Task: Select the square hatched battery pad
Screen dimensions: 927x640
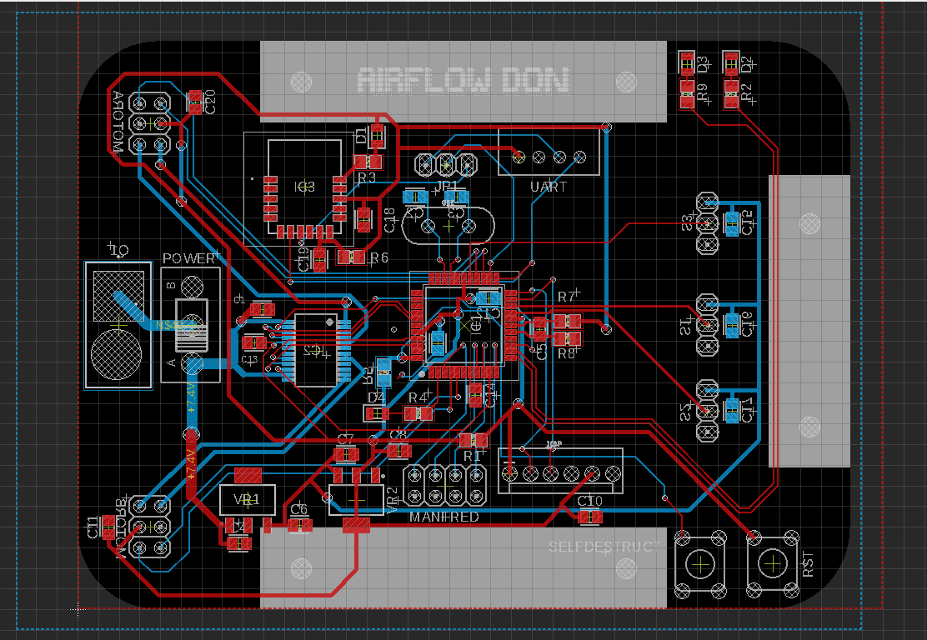Action: (x=119, y=296)
